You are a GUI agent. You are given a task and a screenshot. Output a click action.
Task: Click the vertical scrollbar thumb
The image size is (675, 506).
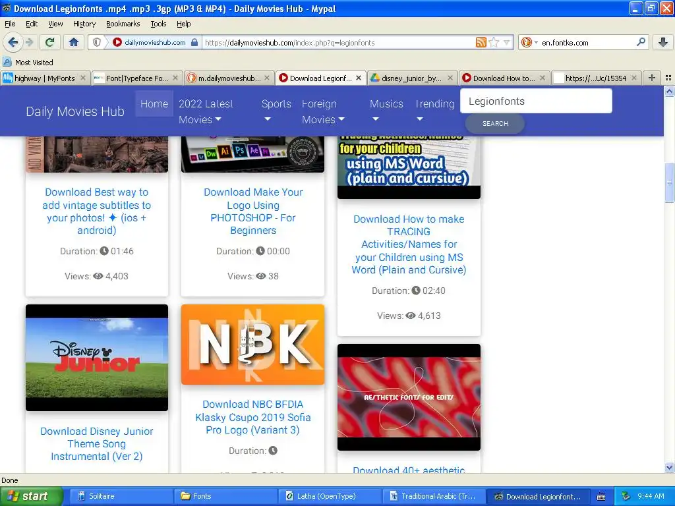(x=669, y=183)
